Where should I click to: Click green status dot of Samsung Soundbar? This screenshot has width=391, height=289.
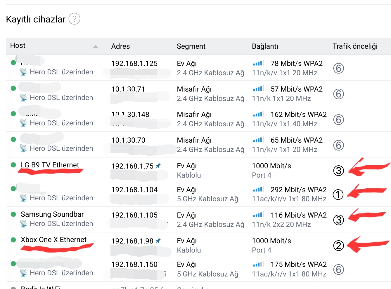tap(13, 214)
